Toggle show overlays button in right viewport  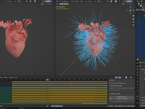(x=116, y=1)
